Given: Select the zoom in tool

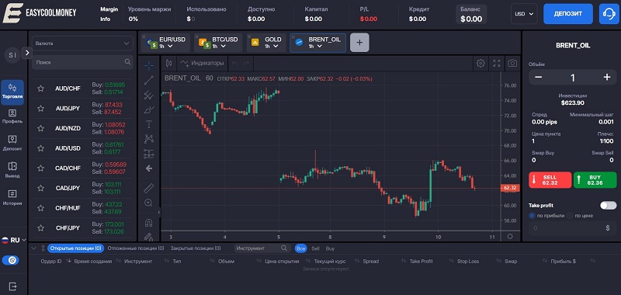Looking at the screenshot, I should (149, 203).
